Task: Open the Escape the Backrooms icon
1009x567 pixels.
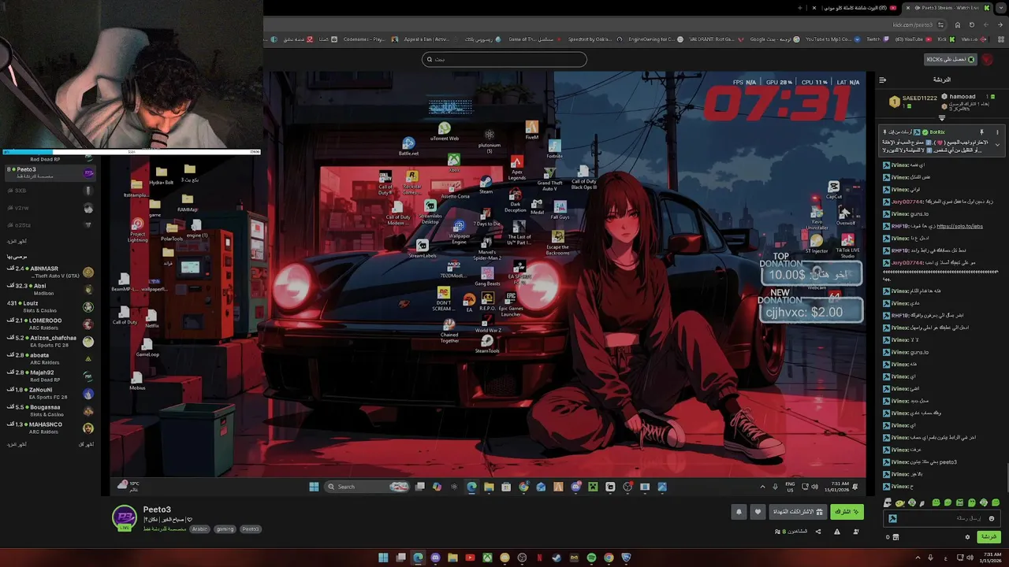Action: click(558, 243)
